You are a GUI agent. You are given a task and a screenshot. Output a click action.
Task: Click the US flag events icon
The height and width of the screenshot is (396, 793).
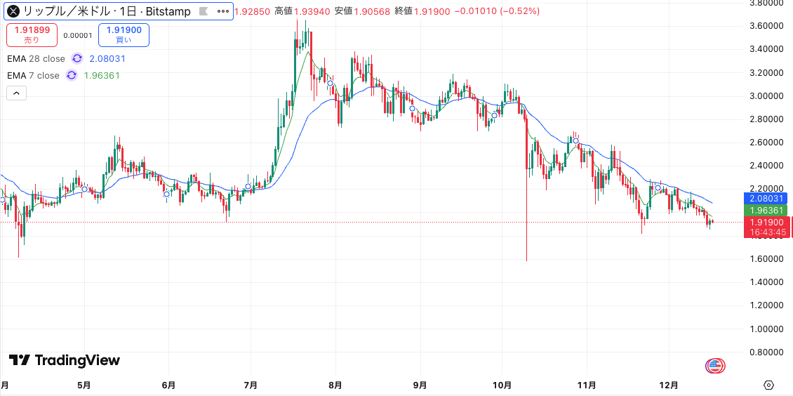click(x=714, y=365)
